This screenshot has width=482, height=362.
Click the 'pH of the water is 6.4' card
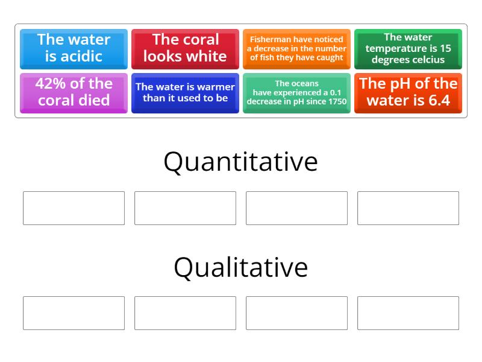[x=408, y=93]
